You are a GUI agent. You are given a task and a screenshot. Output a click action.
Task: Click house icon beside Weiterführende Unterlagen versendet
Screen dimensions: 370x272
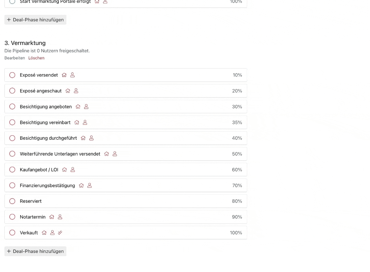(107, 154)
